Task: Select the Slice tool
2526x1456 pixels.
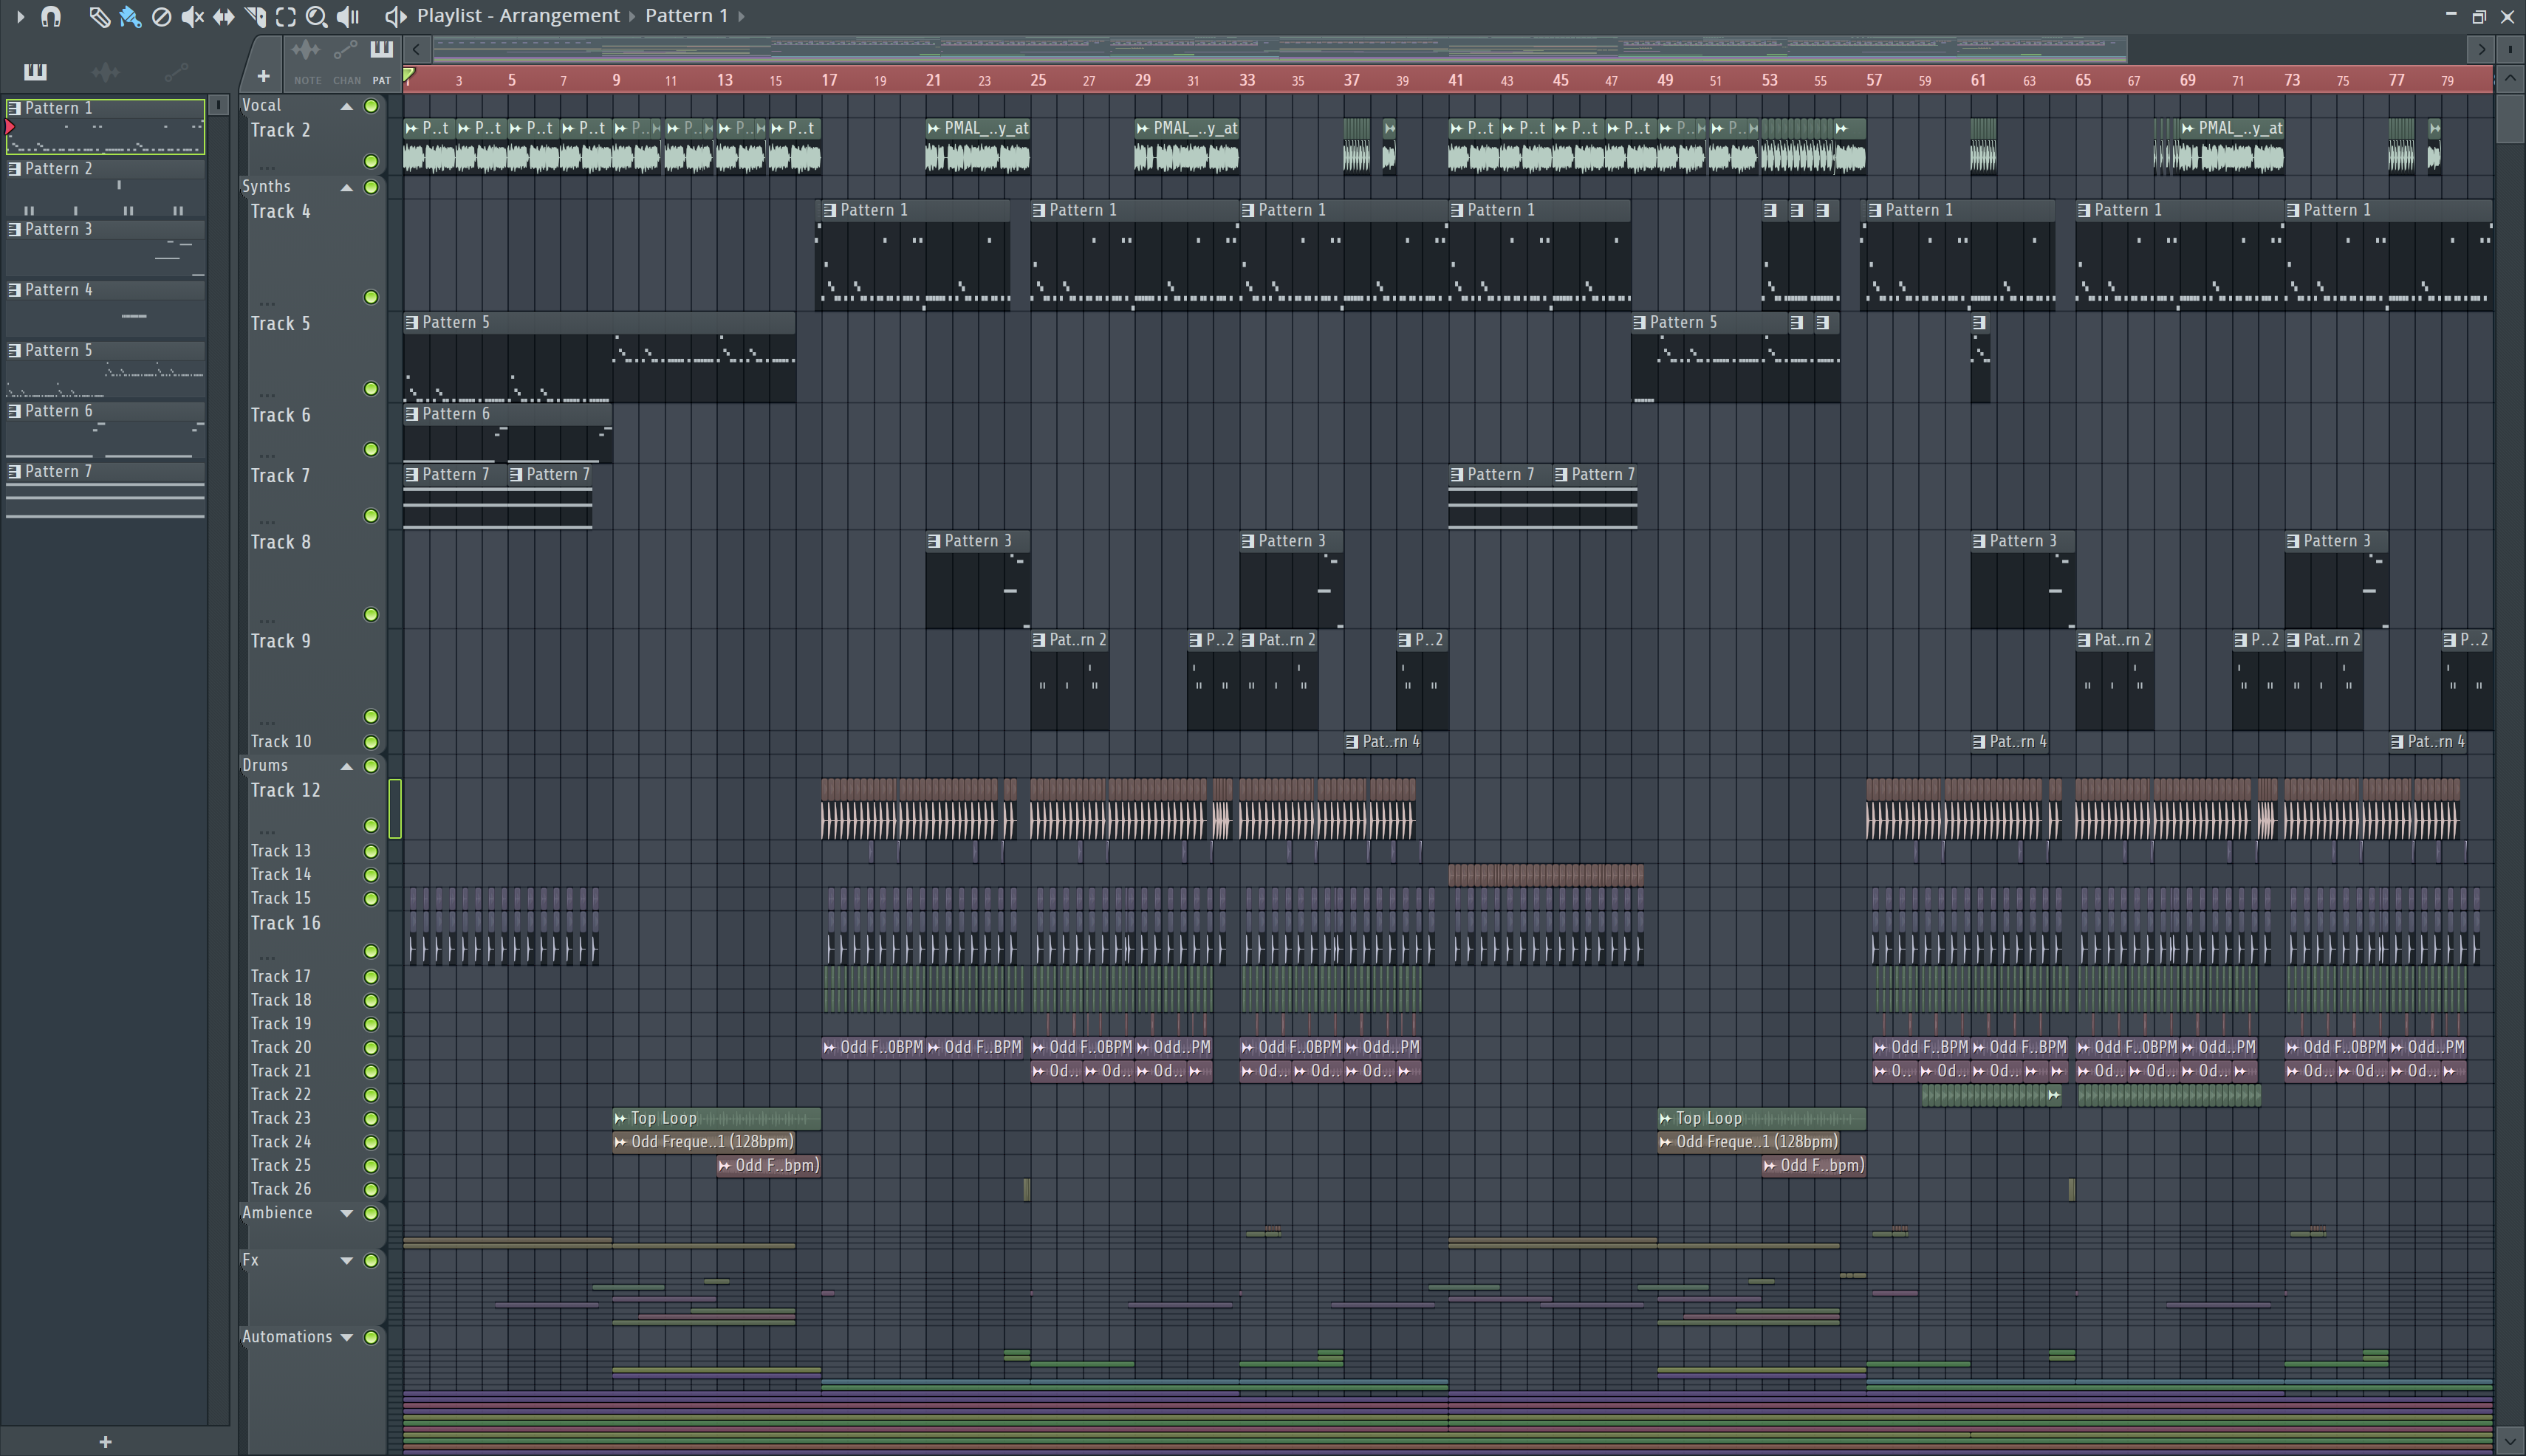Action: (x=255, y=16)
